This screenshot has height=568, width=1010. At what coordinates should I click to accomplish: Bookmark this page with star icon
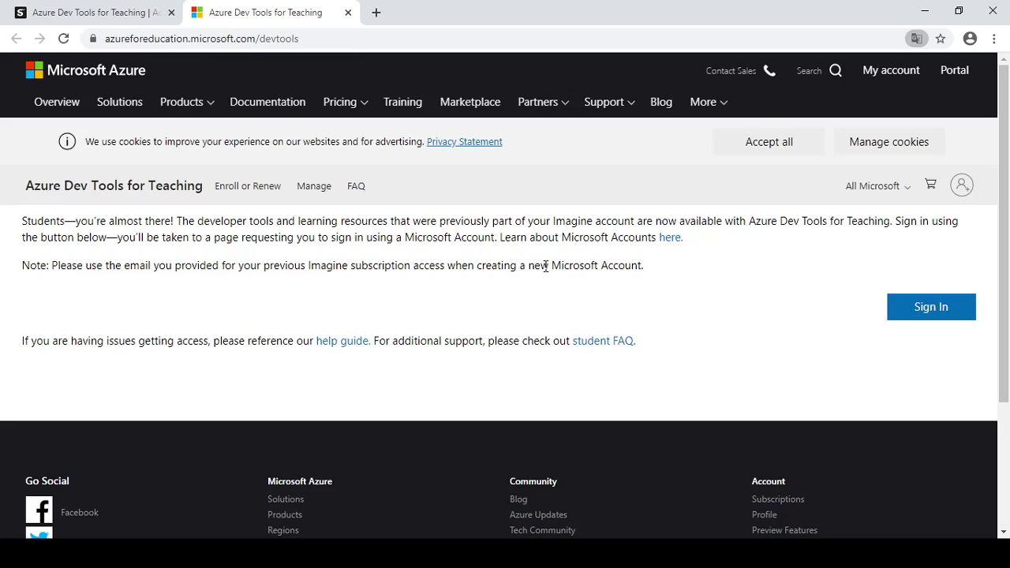pyautogui.click(x=941, y=39)
